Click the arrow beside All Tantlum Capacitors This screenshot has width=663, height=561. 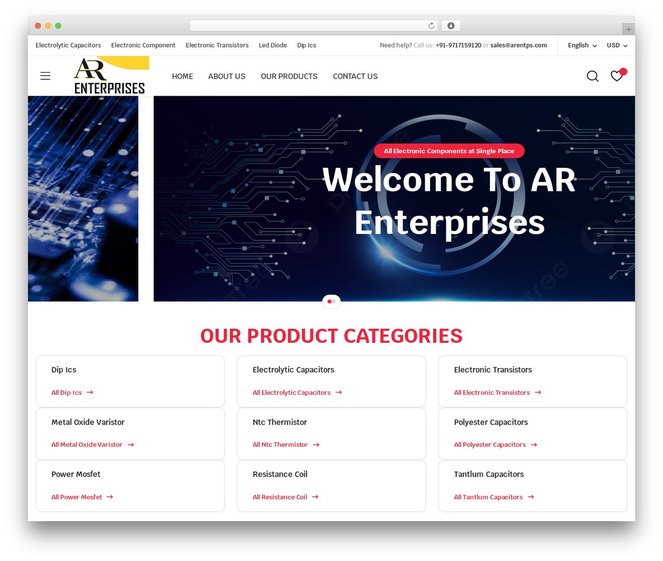[531, 497]
